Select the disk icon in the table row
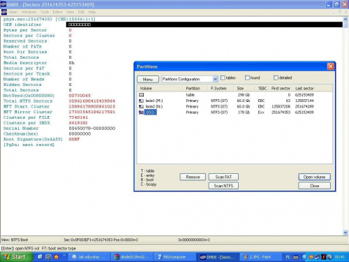This screenshot has width=349, height=262. coord(141,95)
